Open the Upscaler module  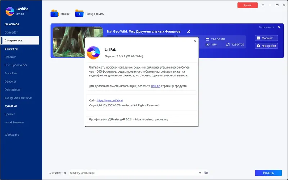(10, 57)
